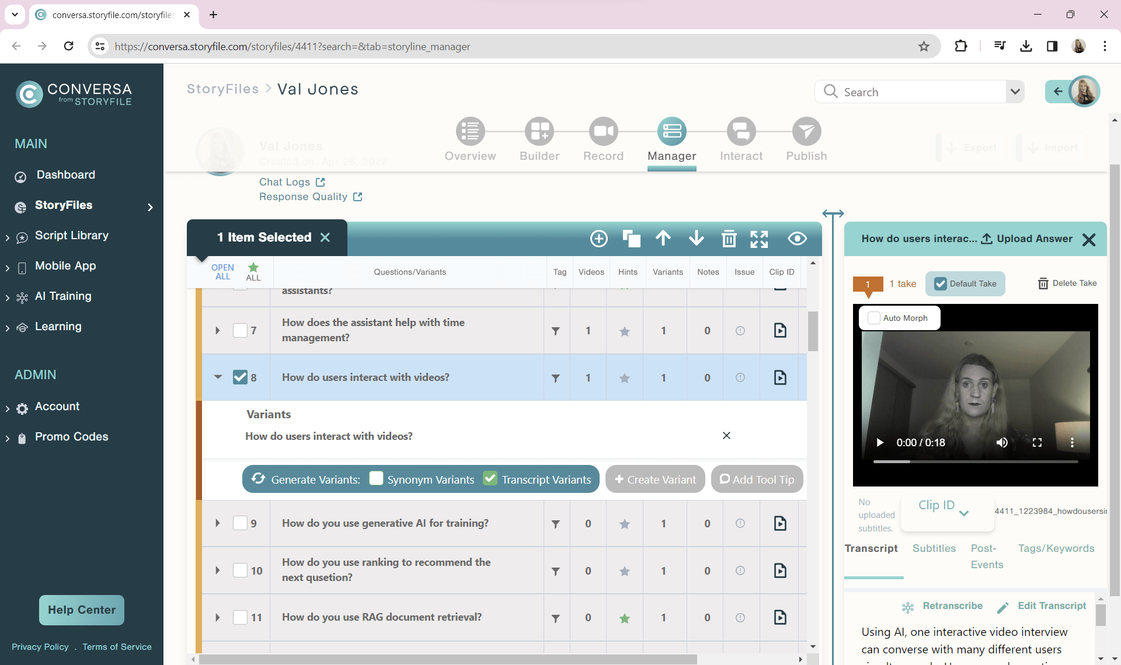Check the box for question 10
This screenshot has width=1121, height=665.
[240, 570]
